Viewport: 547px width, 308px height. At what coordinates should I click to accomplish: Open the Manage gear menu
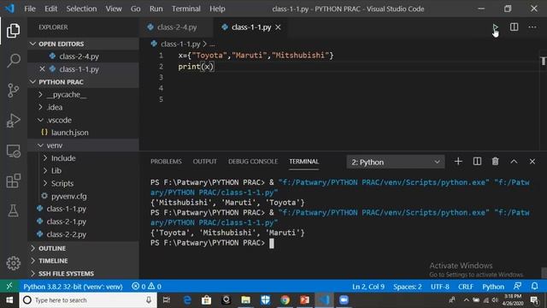(14, 263)
